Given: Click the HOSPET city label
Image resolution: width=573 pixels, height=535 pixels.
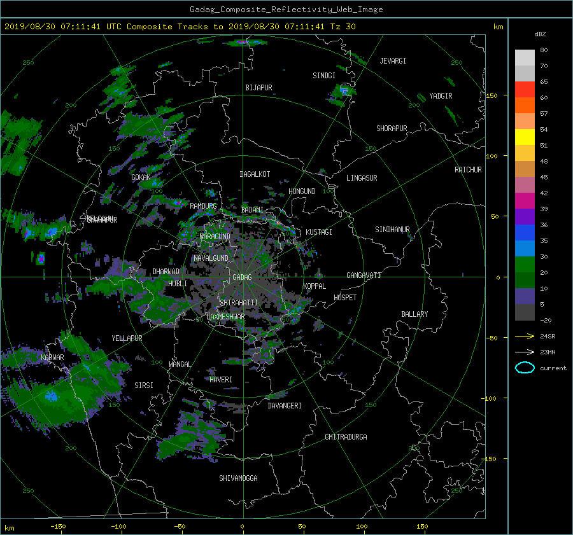Looking at the screenshot, I should click(345, 298).
